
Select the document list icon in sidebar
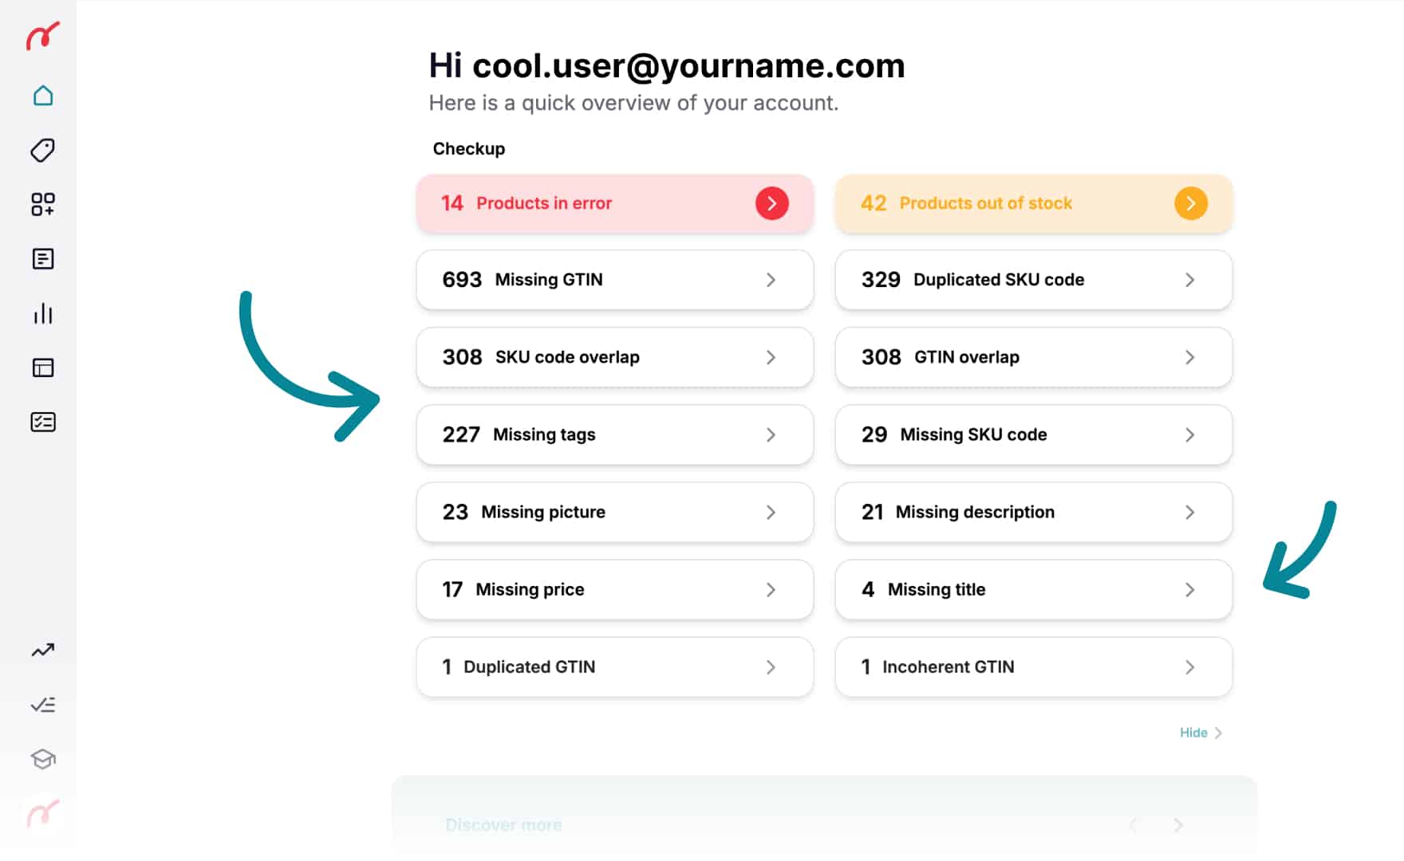pyautogui.click(x=43, y=259)
